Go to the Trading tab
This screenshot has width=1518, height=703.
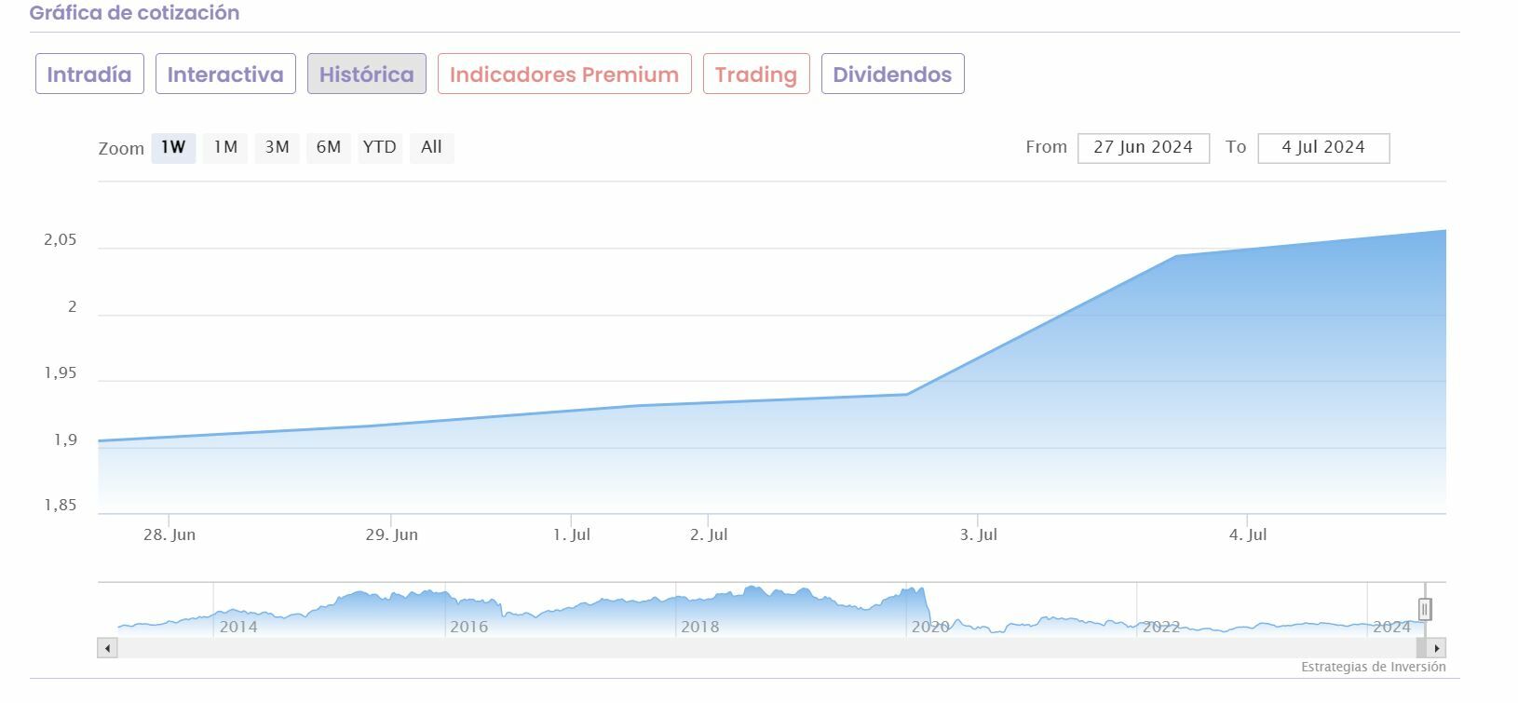tap(756, 74)
